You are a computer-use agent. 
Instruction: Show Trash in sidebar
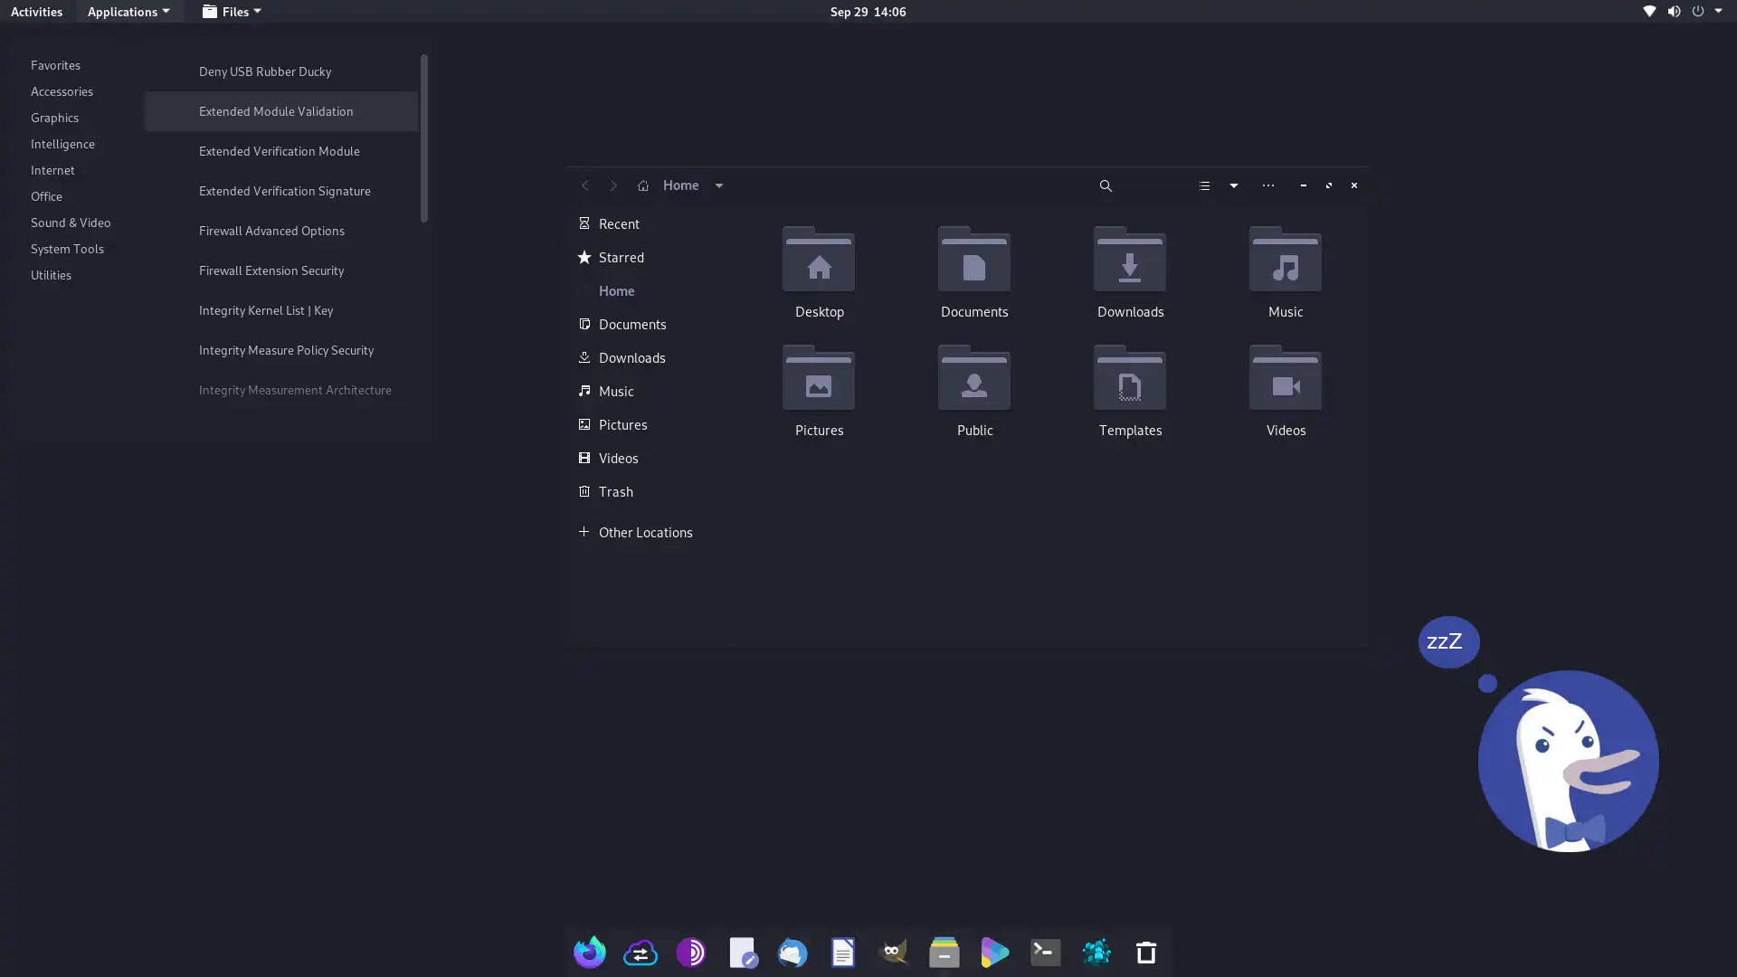click(x=615, y=490)
